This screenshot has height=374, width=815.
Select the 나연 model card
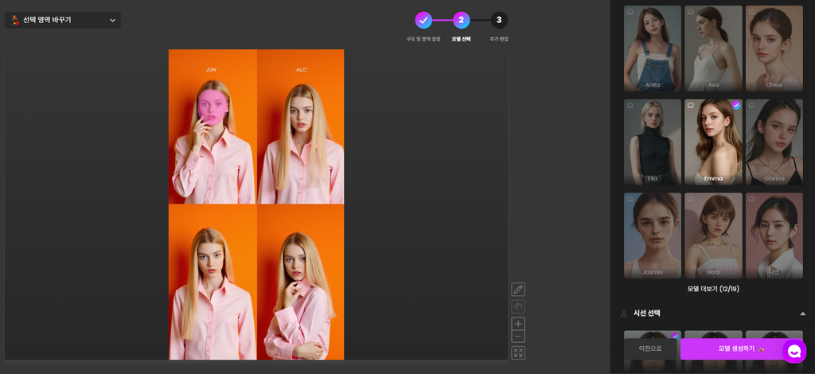pos(774,236)
